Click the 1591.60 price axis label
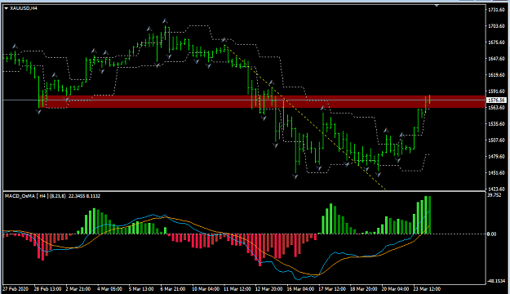Image resolution: width=510 pixels, height=294 pixels. click(x=496, y=91)
